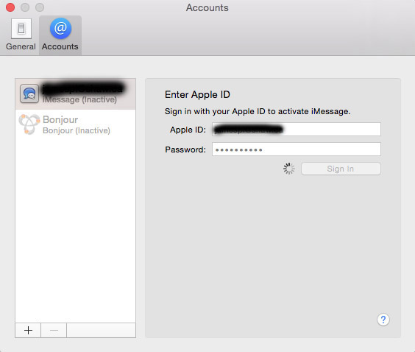Click the 'Sign in with your Apple ID' text
This screenshot has width=415, height=352.
pos(258,111)
